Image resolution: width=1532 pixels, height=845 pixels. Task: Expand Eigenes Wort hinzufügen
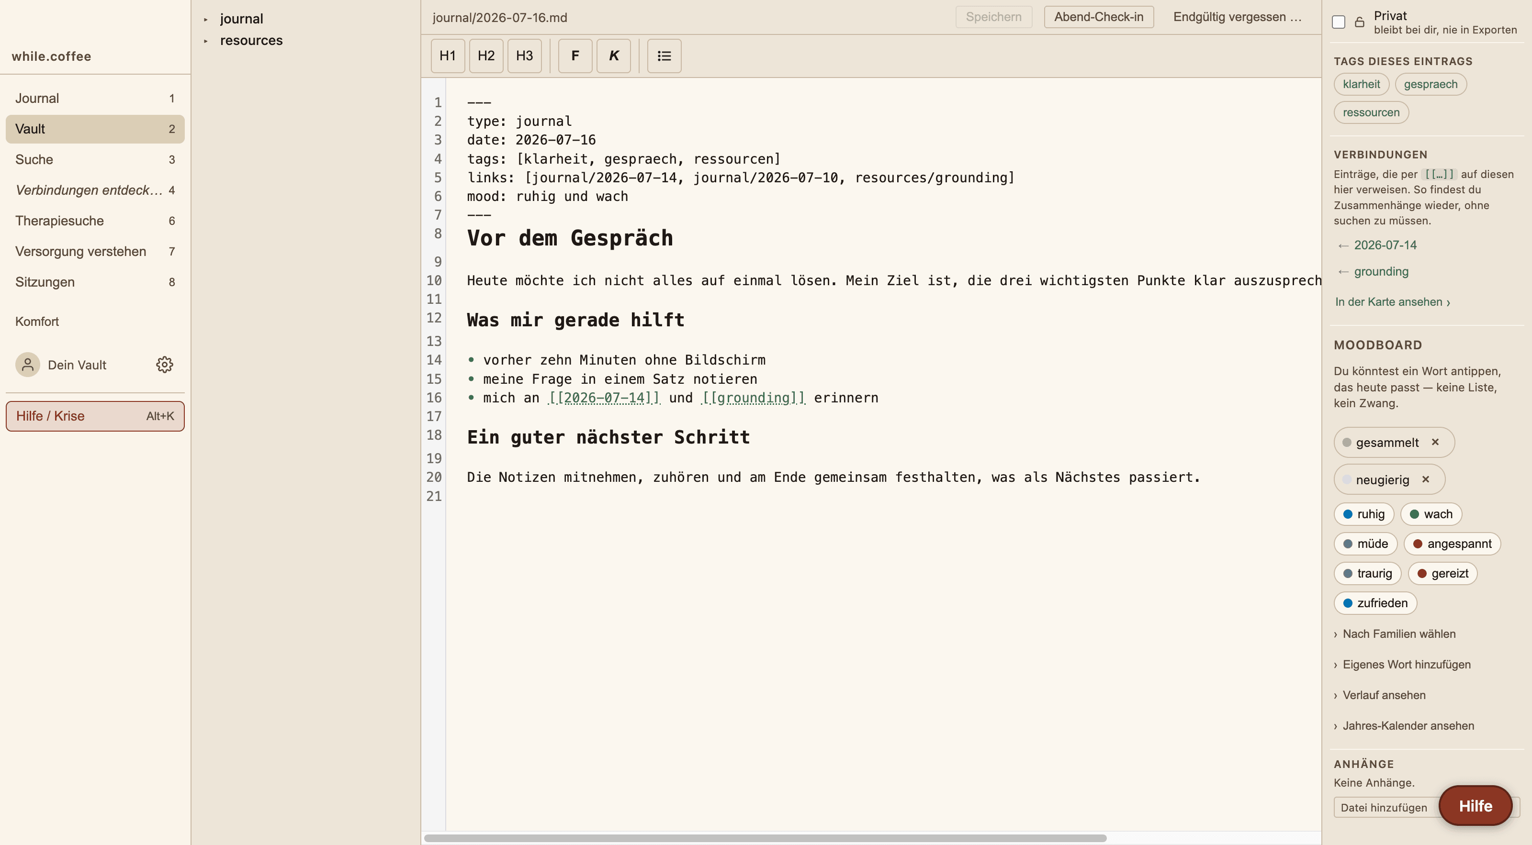tap(1402, 664)
